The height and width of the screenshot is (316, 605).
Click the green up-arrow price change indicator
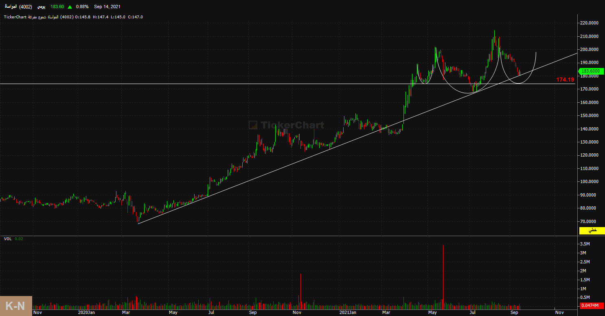[70, 7]
